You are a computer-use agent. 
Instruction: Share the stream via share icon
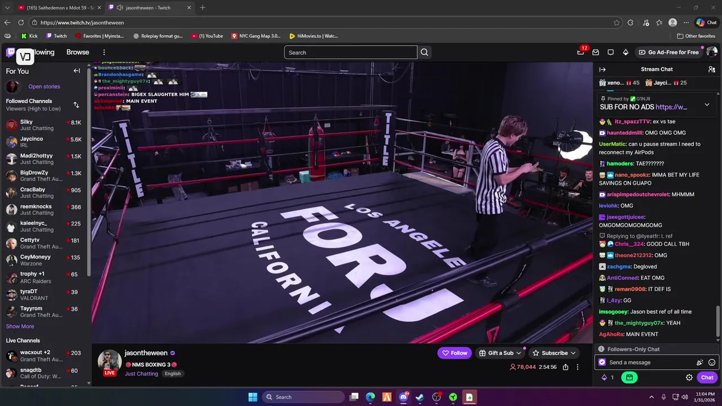tap(566, 367)
